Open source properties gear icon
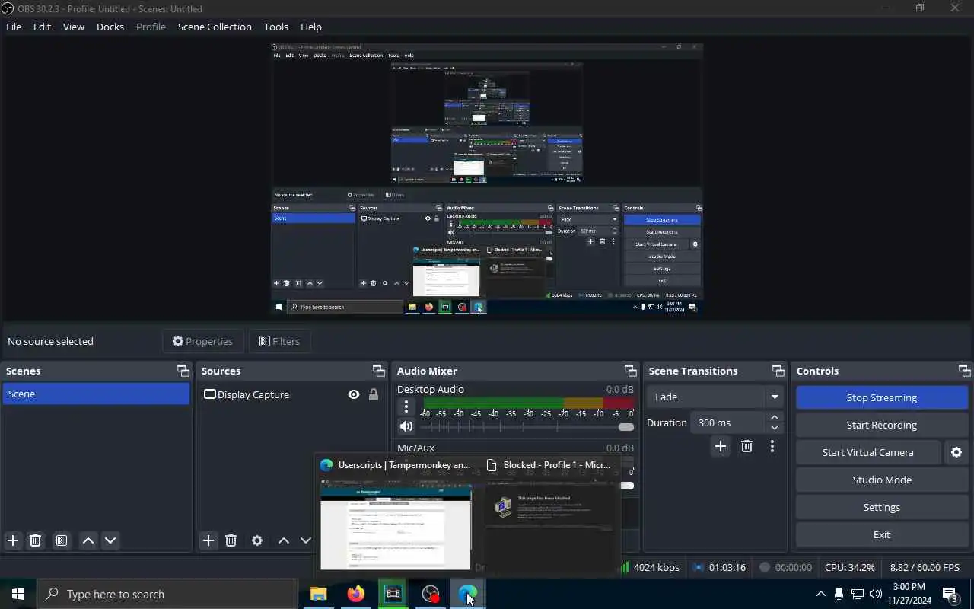 [257, 540]
